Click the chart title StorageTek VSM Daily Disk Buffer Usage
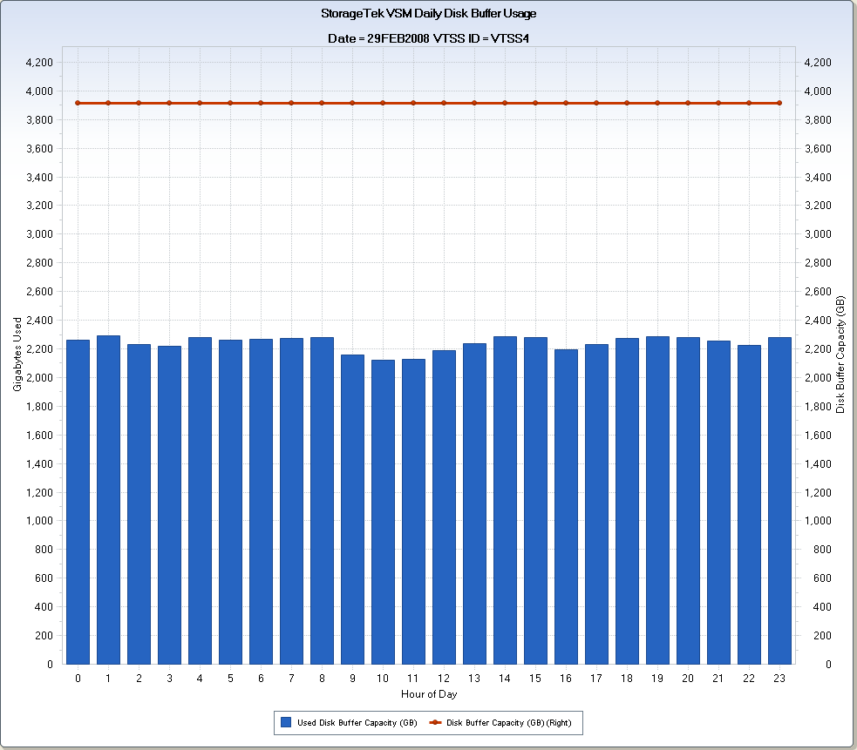This screenshot has width=857, height=750. pyautogui.click(x=429, y=14)
